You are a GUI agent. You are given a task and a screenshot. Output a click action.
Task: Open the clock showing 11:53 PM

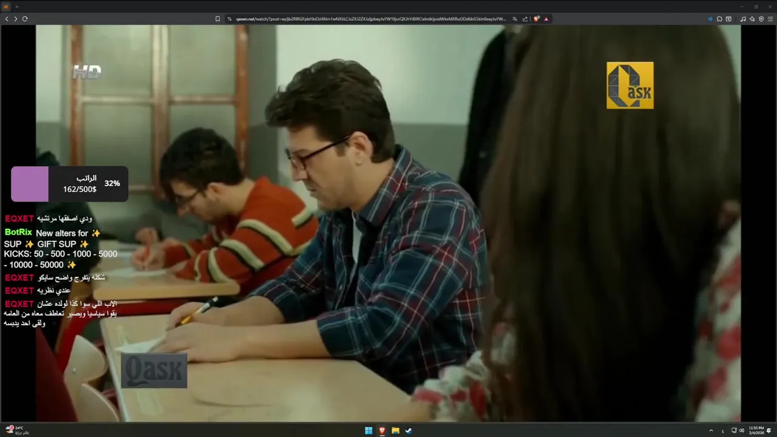756,430
